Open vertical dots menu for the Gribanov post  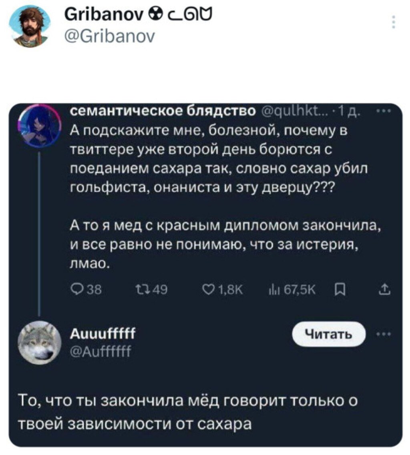tap(393, 22)
